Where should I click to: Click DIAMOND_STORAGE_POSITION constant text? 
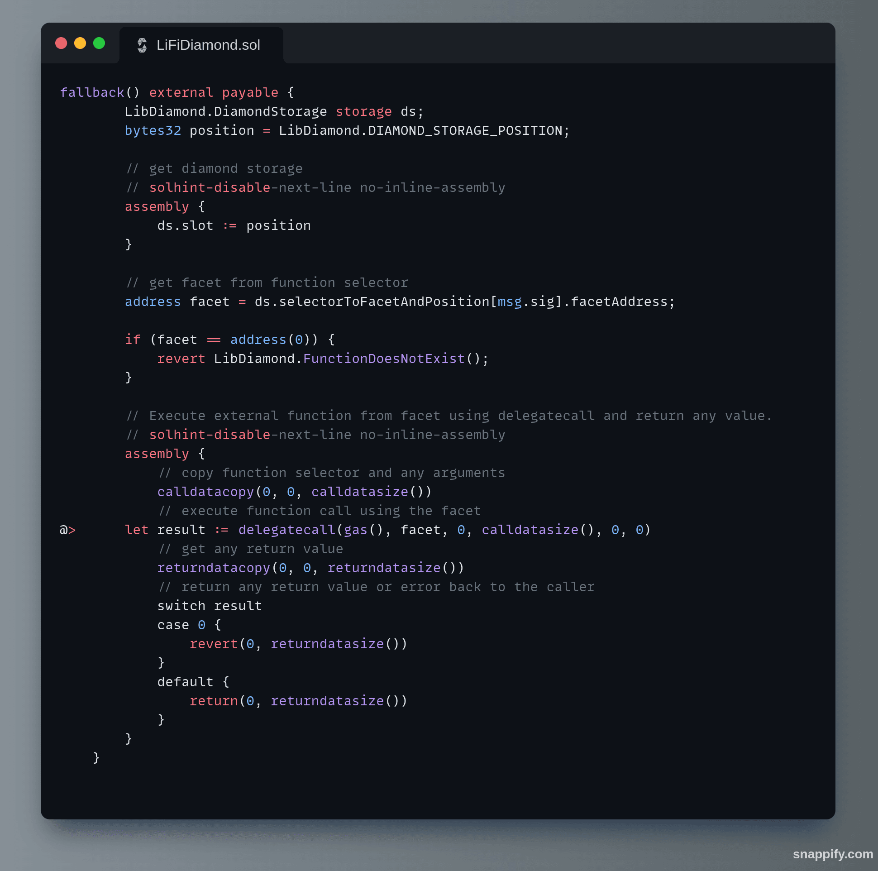point(465,131)
